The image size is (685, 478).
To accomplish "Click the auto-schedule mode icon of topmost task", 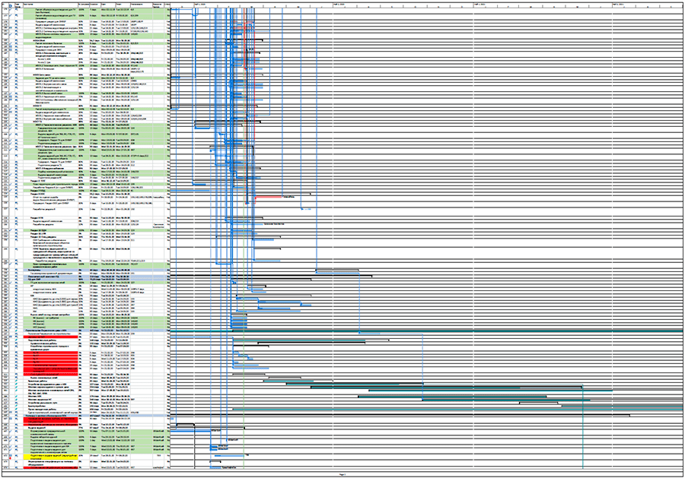I will click(x=16, y=10).
